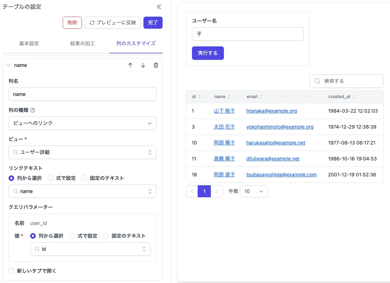
Task: Click email harukasaito@example.net
Action: (276, 143)
